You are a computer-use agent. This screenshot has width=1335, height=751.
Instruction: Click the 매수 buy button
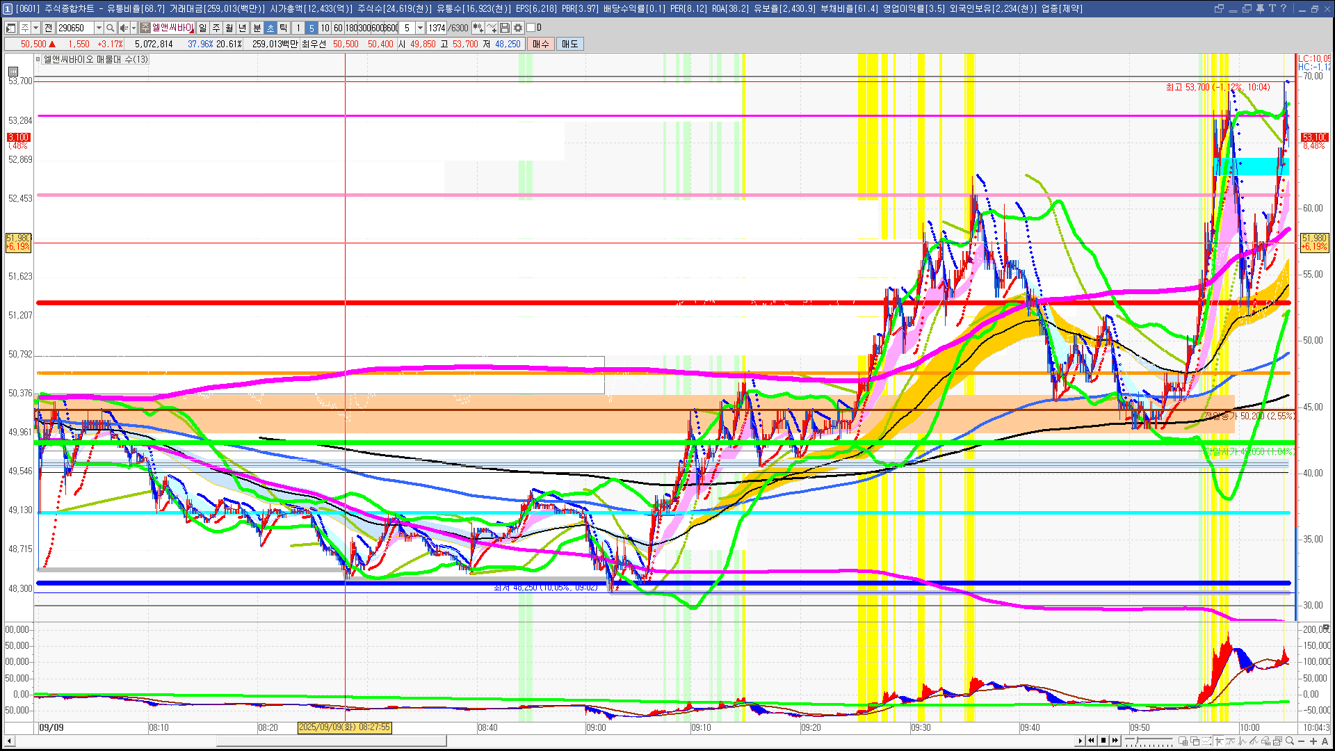[541, 44]
